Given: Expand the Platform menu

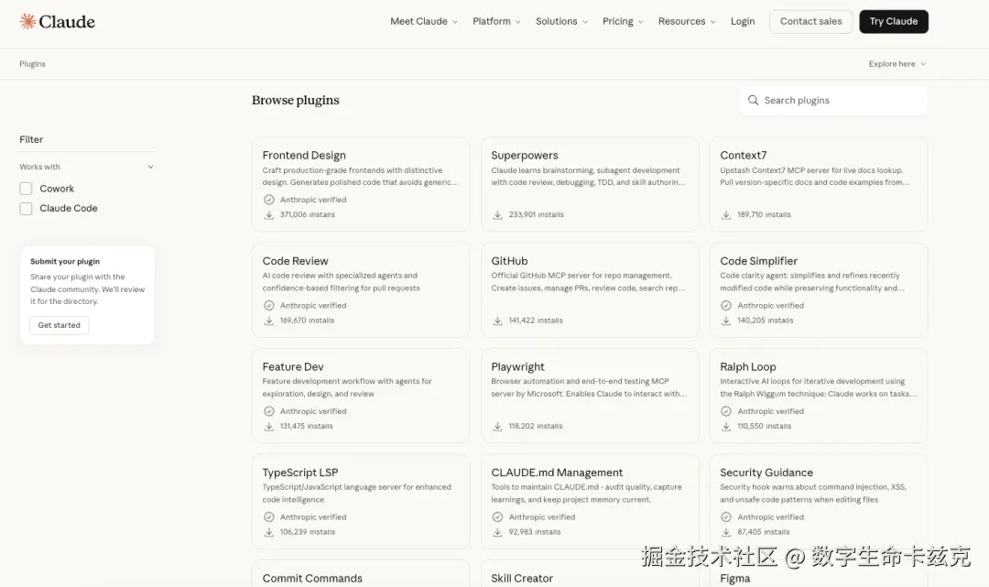Looking at the screenshot, I should click(496, 21).
